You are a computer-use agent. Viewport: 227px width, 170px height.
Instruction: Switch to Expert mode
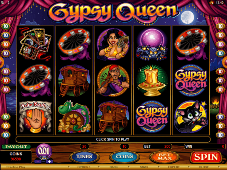[x=174, y=167]
